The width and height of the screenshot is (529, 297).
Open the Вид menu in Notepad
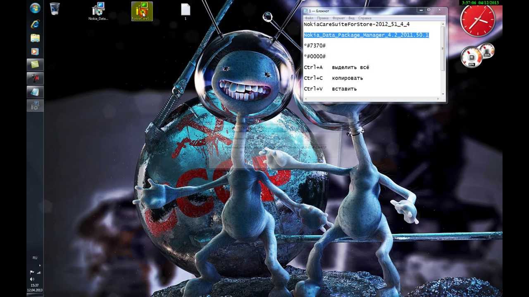click(351, 18)
